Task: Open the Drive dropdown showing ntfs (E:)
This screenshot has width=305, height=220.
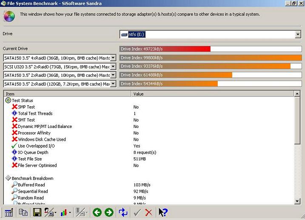Action: click(x=298, y=35)
